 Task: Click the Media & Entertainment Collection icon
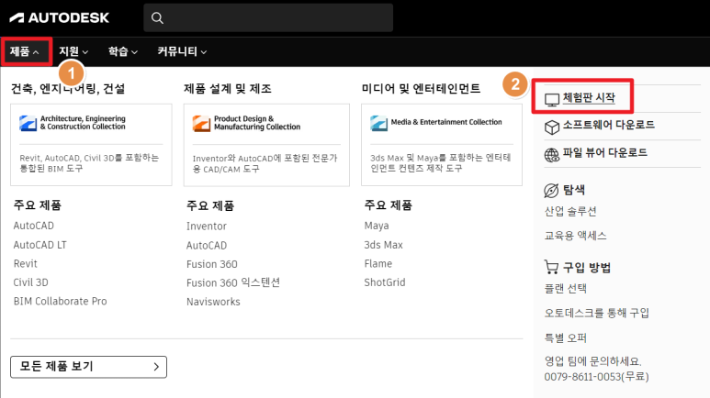pos(379,123)
